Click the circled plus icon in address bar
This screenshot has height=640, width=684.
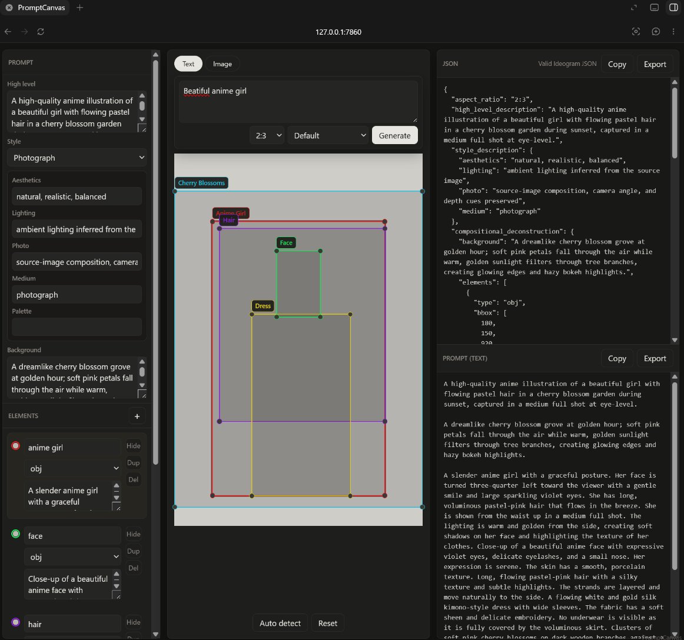click(655, 31)
